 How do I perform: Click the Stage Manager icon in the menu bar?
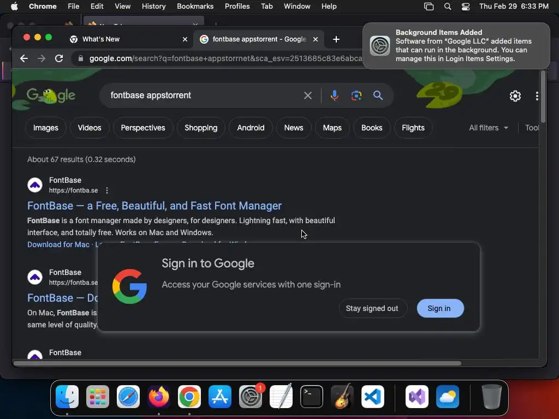tap(429, 7)
